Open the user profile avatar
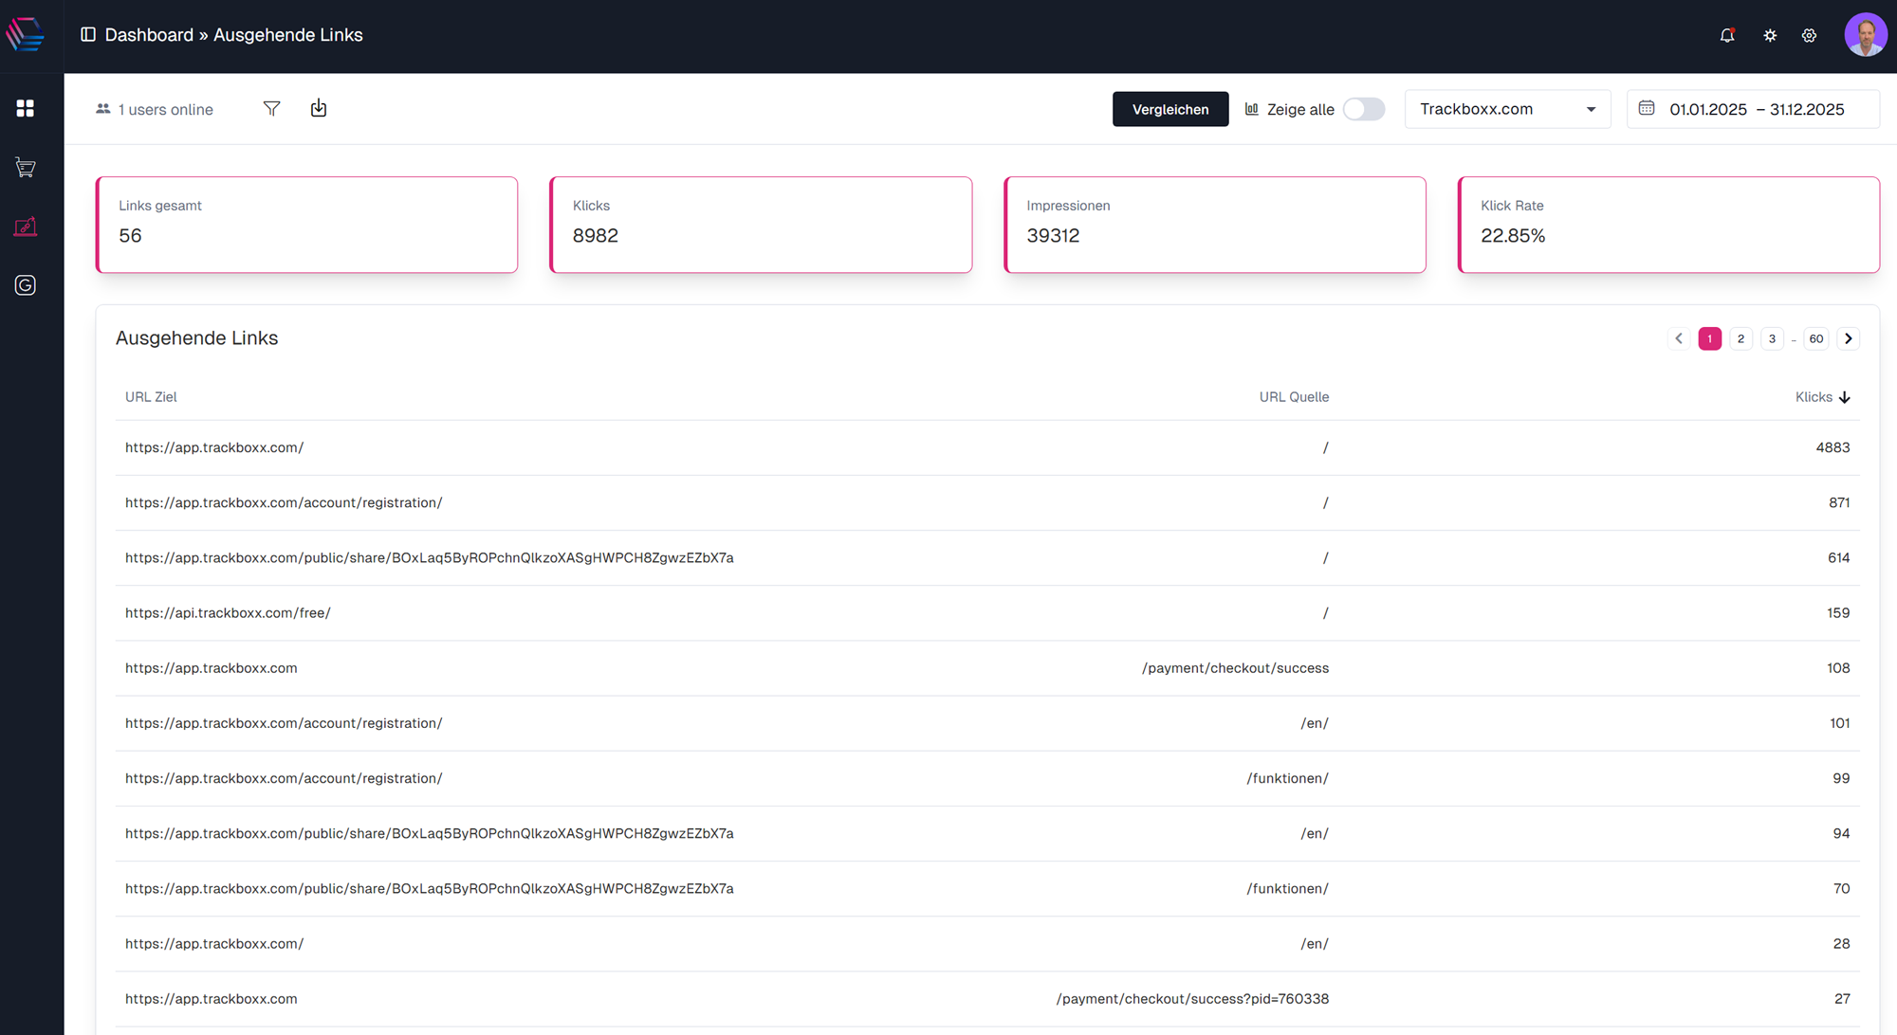The height and width of the screenshot is (1035, 1897). click(x=1865, y=35)
